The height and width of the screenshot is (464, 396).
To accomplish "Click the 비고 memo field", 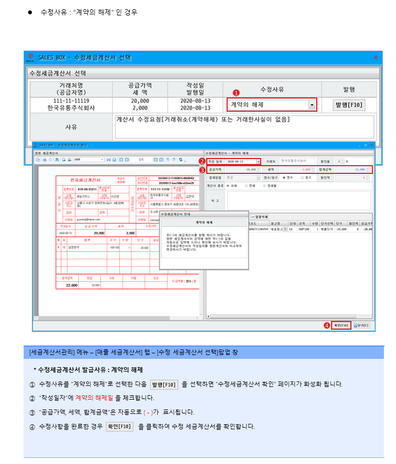I will (x=299, y=201).
